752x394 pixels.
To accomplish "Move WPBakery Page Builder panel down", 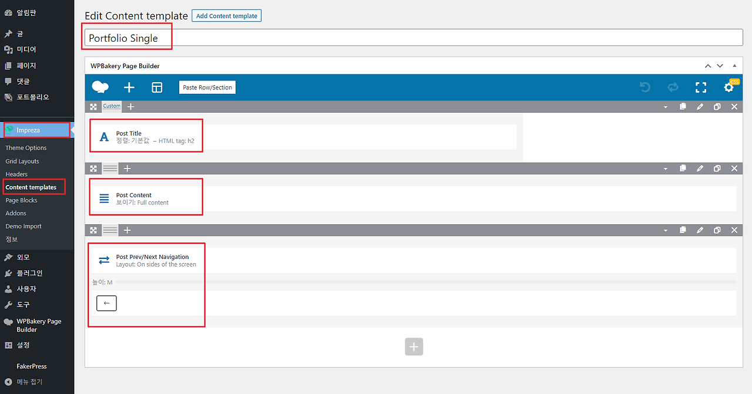I will 720,66.
